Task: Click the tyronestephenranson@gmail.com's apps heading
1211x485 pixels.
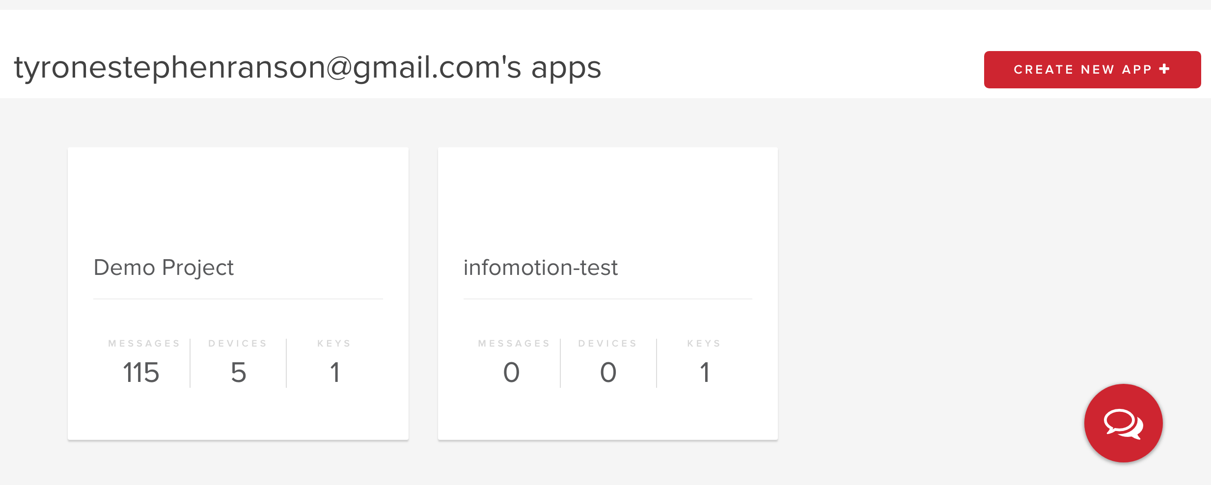Action: click(307, 67)
